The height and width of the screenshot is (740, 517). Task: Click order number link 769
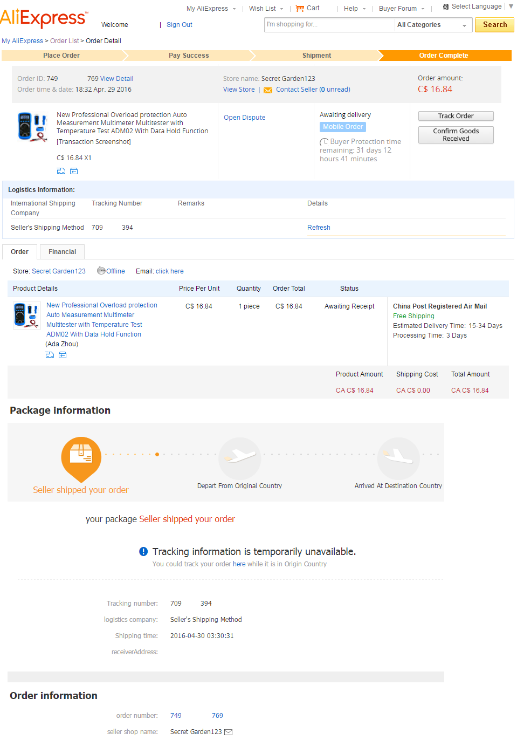[217, 716]
